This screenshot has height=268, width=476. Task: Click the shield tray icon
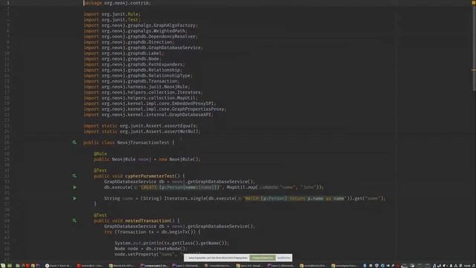[x=376, y=265]
